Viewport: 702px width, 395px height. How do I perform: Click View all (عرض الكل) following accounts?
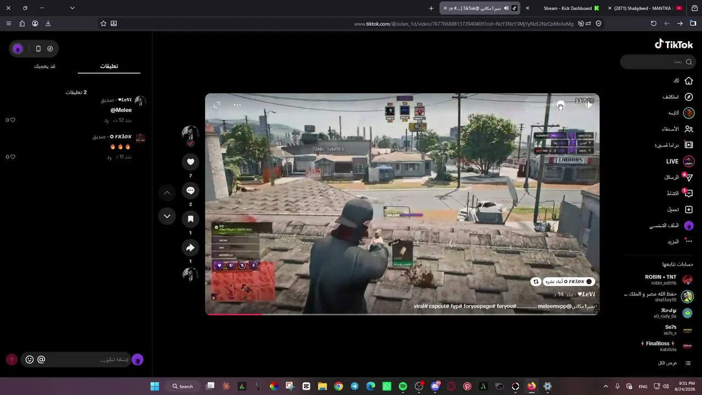pos(675,363)
